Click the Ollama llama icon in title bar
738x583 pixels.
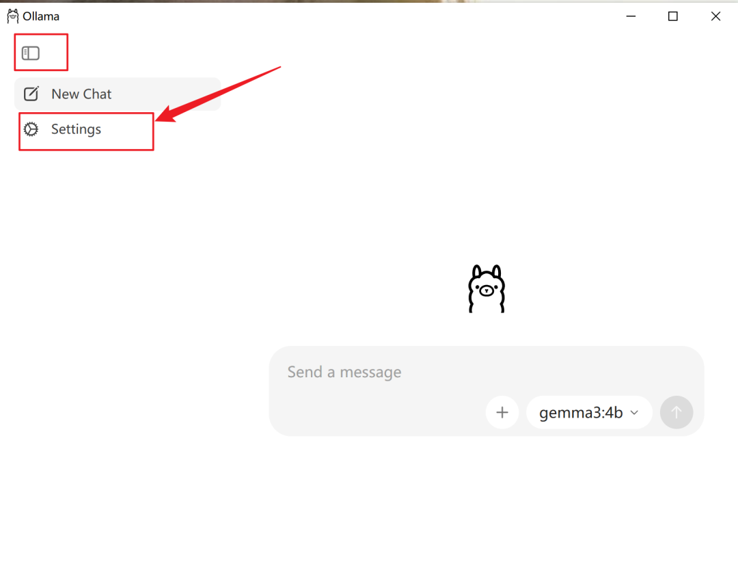13,16
